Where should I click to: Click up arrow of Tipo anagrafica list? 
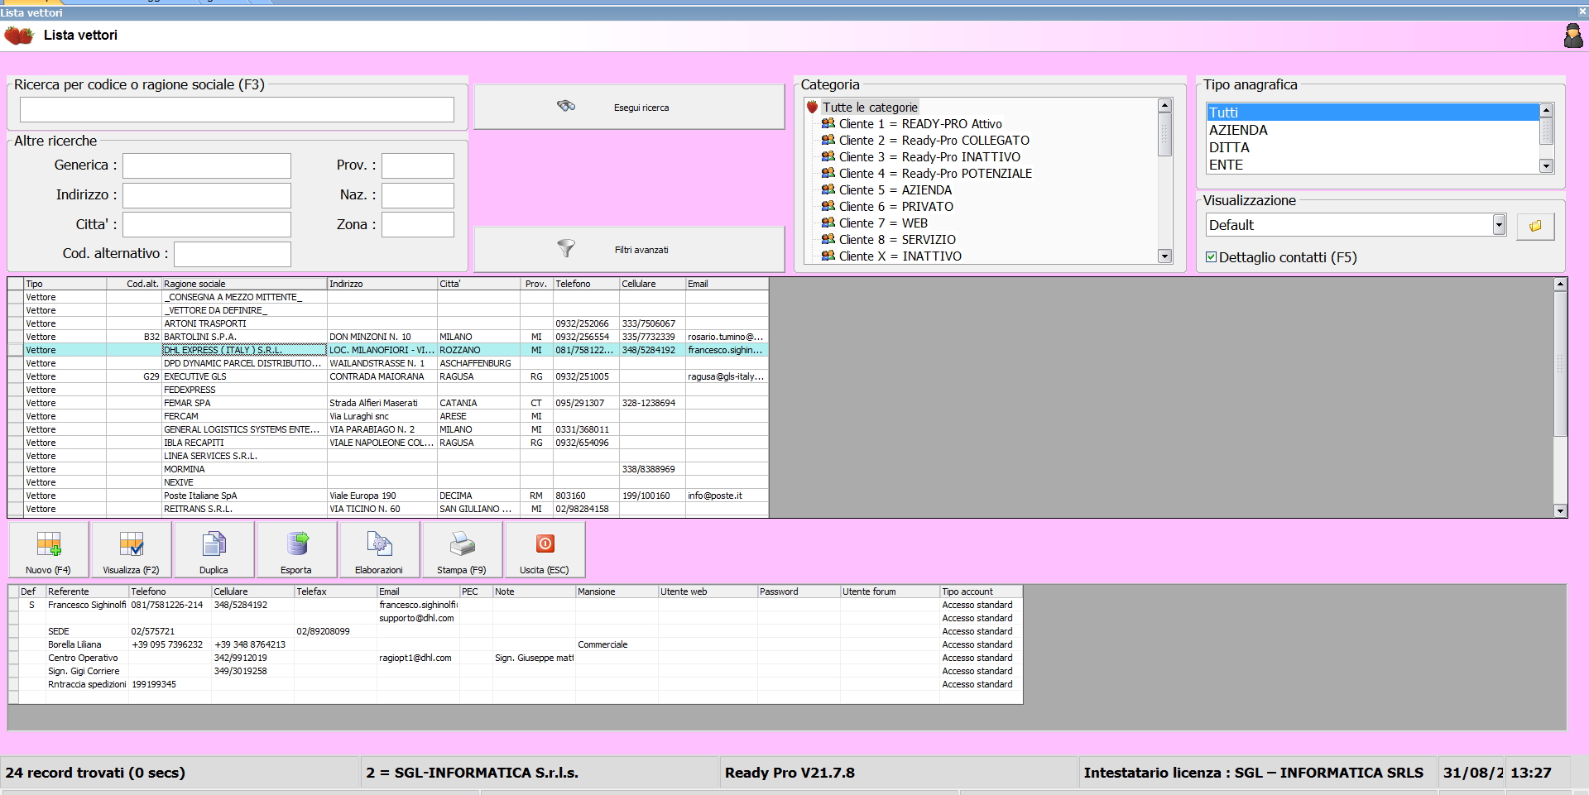click(1546, 110)
